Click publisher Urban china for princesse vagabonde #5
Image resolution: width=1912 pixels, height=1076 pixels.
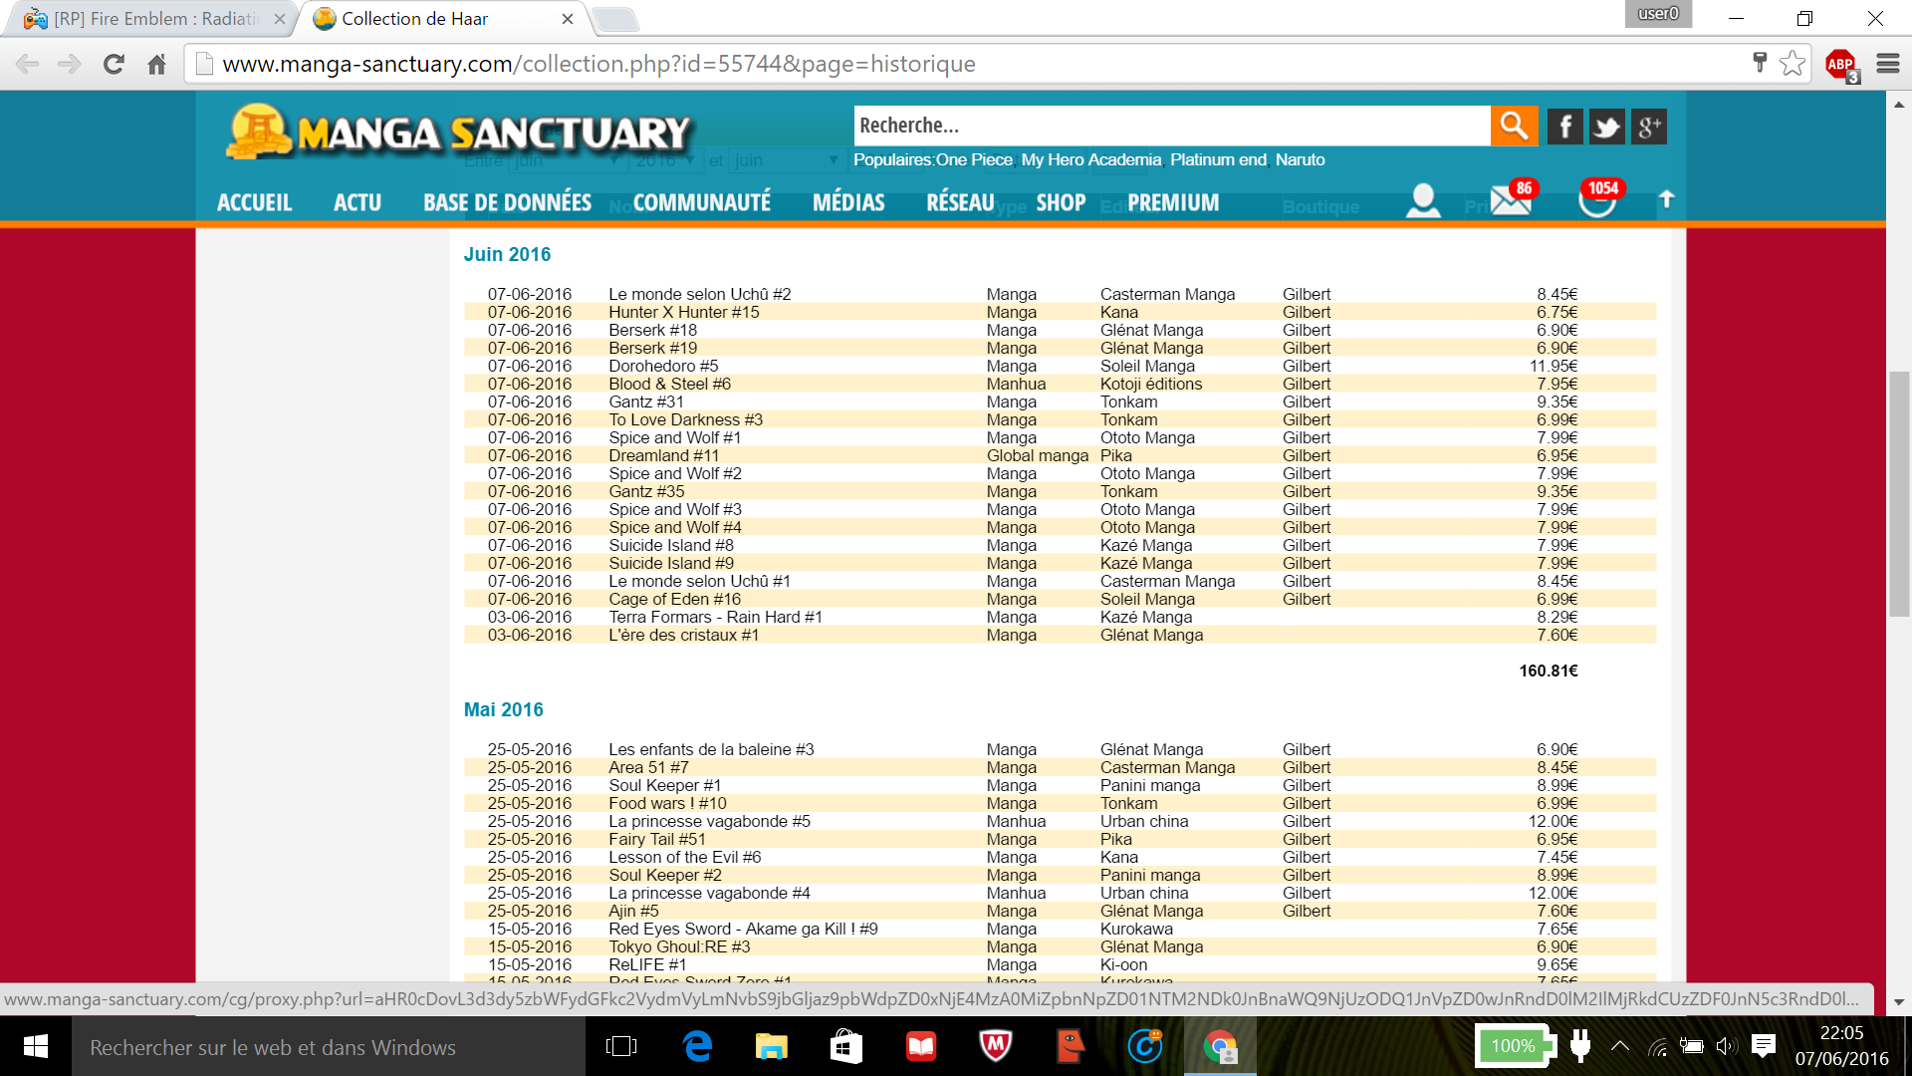(x=1143, y=821)
